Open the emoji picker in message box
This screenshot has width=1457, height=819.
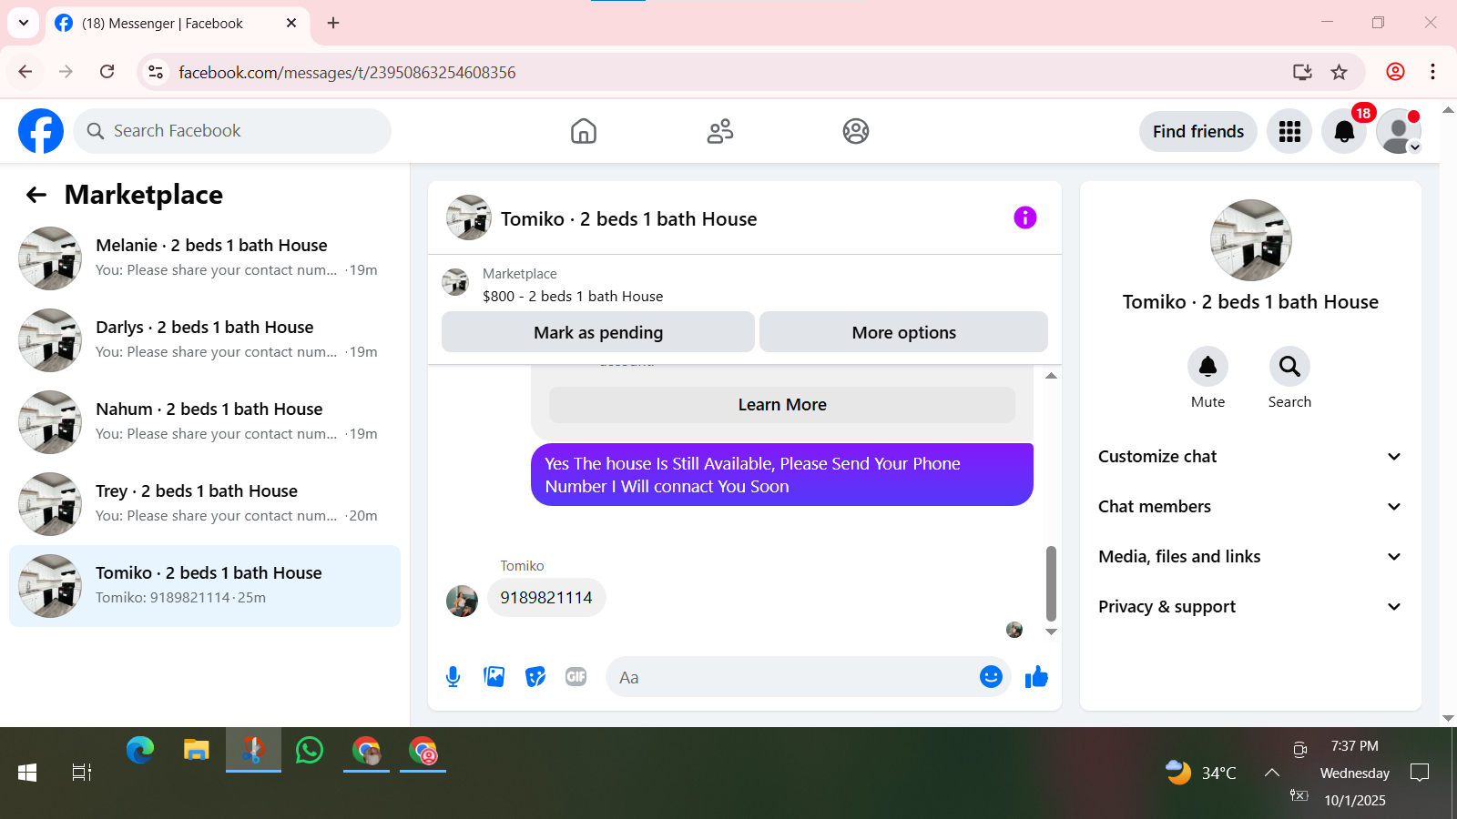(991, 677)
